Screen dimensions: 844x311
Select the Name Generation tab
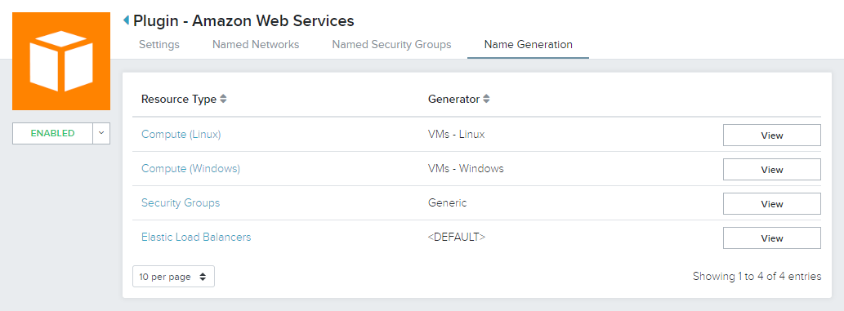(x=528, y=45)
